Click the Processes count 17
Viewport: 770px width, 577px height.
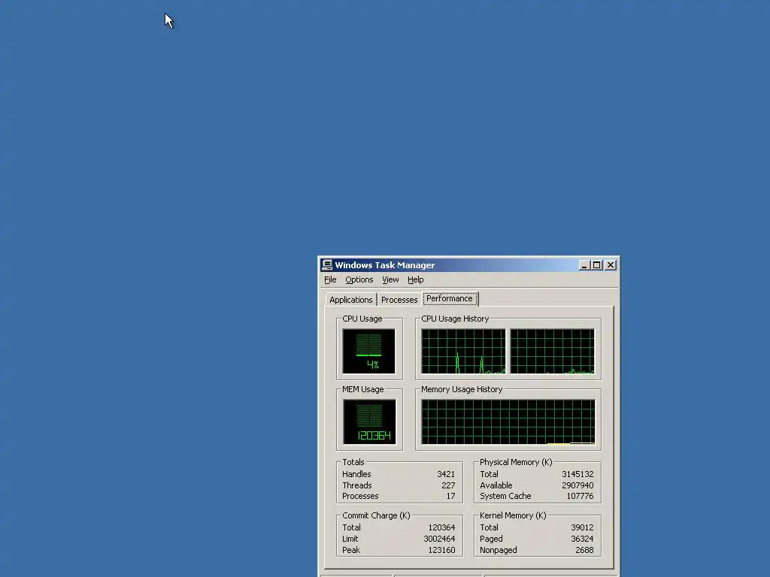450,496
